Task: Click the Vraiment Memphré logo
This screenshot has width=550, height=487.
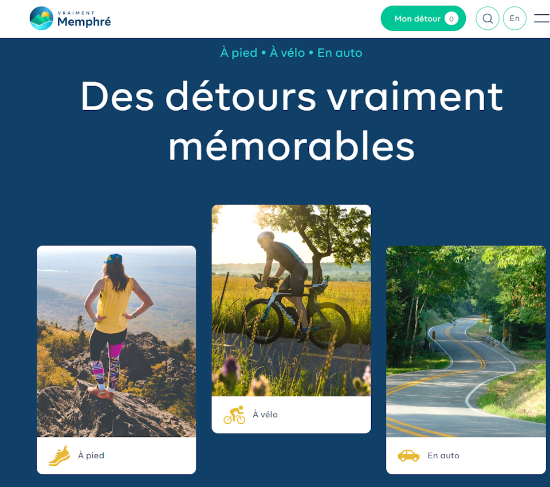Action: click(70, 18)
